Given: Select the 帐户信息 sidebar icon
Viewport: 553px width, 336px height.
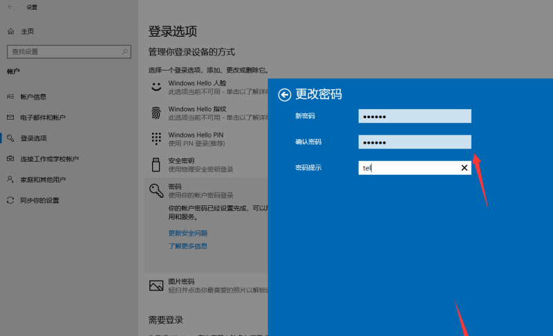Looking at the screenshot, I should click(x=10, y=97).
